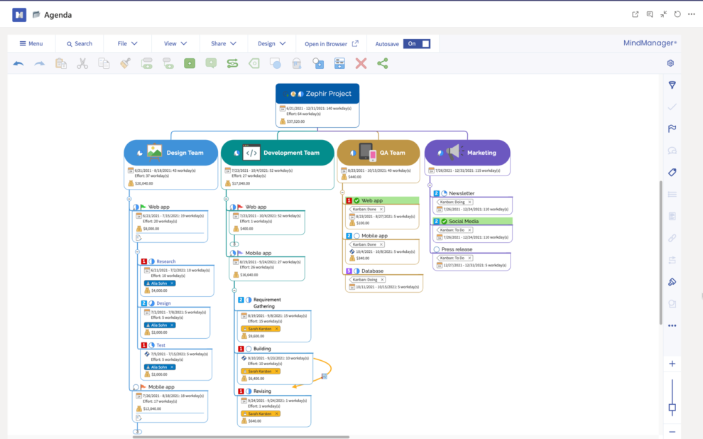Open the Share menu
703x439 pixels.
[224, 44]
